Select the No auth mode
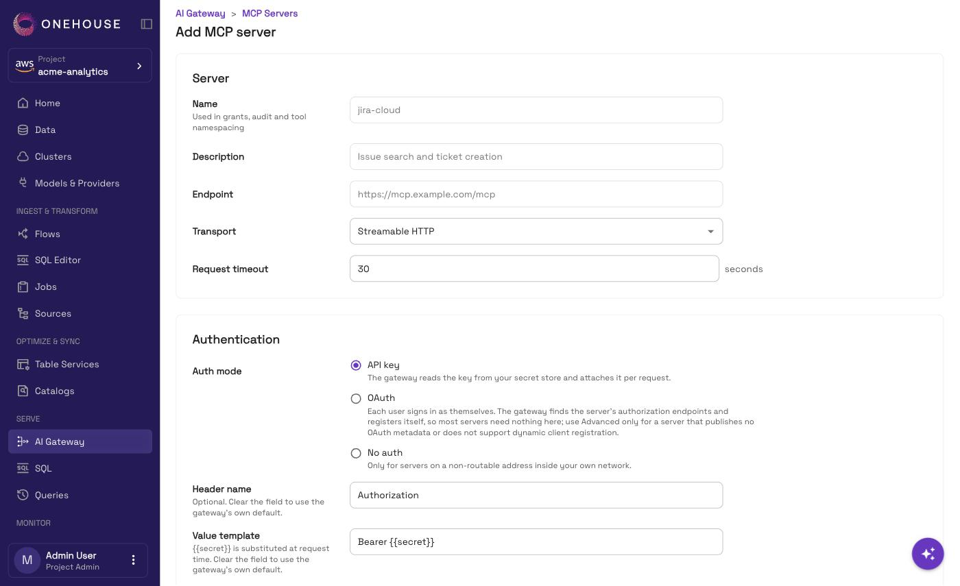The height and width of the screenshot is (586, 960). pos(356,453)
